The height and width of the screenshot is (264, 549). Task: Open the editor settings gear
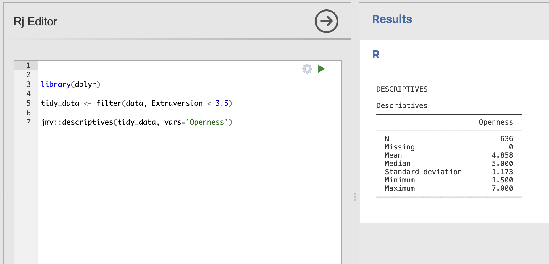click(307, 69)
